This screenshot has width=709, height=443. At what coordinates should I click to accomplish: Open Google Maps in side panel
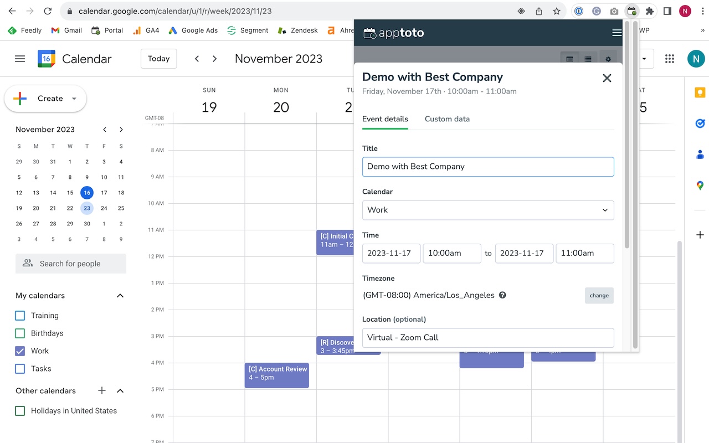coord(700,186)
